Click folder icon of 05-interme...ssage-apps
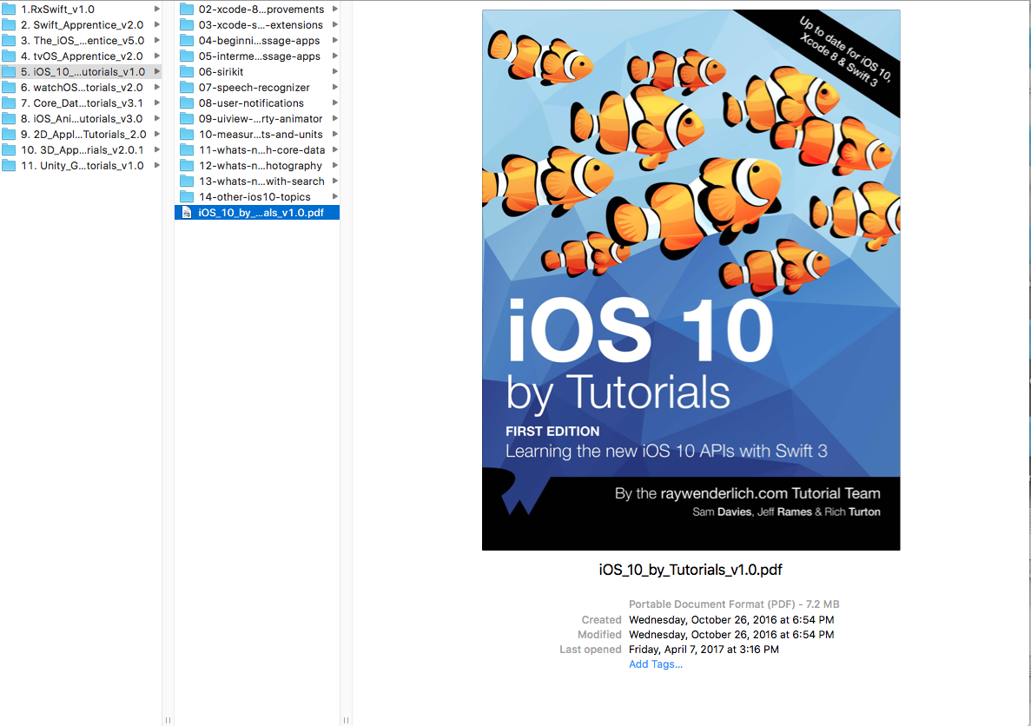Screen dimensions: 1031x726 tap(187, 56)
